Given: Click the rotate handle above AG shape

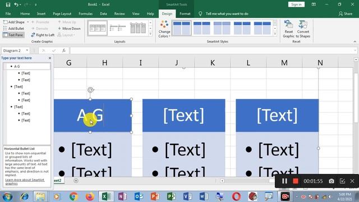Looking at the screenshot, I should tap(91, 90).
